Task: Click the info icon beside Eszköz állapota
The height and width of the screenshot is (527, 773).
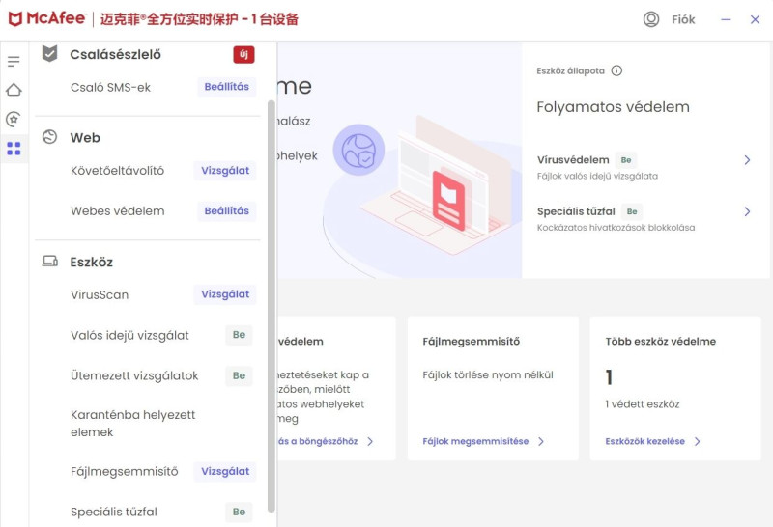Action: click(616, 70)
